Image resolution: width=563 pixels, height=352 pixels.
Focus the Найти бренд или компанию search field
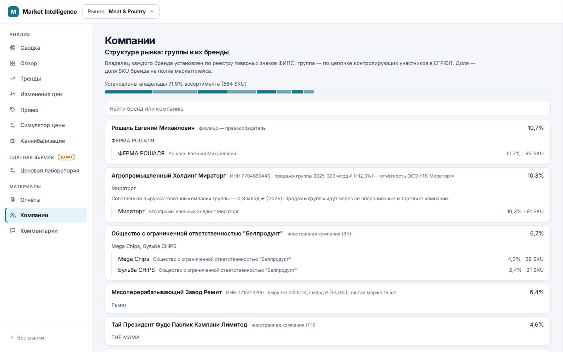click(328, 109)
